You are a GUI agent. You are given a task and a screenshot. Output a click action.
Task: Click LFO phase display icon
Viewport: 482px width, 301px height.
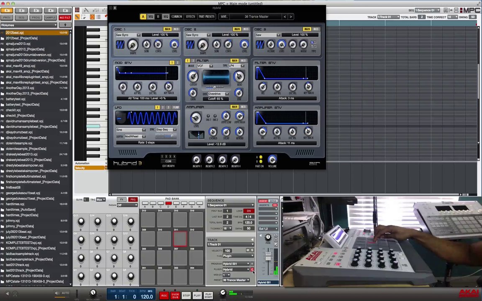coord(121,117)
